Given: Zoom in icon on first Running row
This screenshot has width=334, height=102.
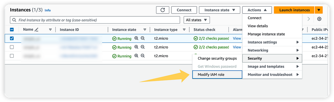Looking at the screenshot, I should click(x=136, y=39).
